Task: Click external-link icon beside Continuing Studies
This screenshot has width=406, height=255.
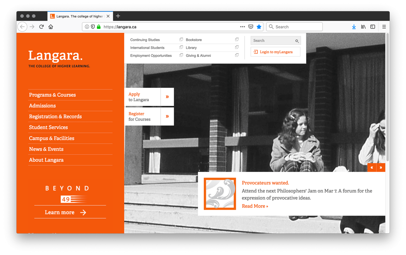Action: (x=181, y=39)
